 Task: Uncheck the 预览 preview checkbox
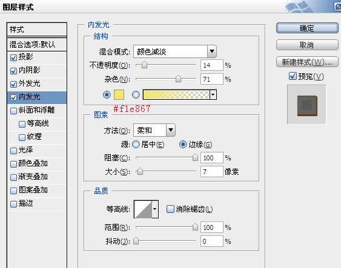[293, 76]
